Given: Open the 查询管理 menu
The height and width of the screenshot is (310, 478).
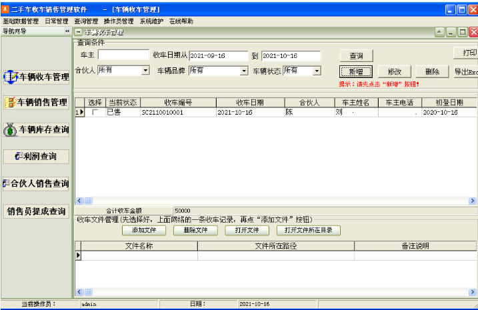Looking at the screenshot, I should pyautogui.click(x=86, y=21).
